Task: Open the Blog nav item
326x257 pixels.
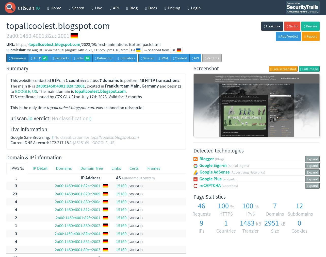Action: 132,8
